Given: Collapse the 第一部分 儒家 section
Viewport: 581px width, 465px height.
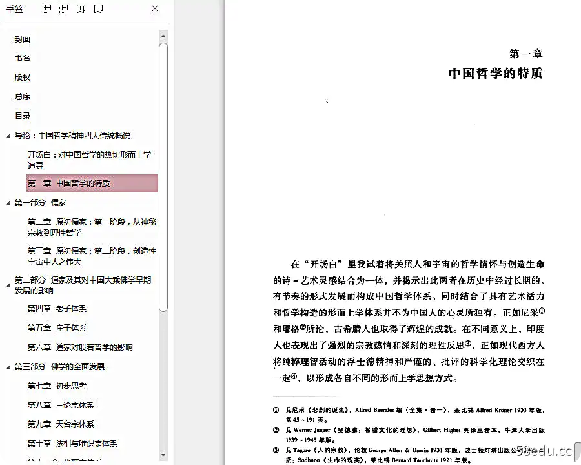Looking at the screenshot, I should click(x=8, y=203).
